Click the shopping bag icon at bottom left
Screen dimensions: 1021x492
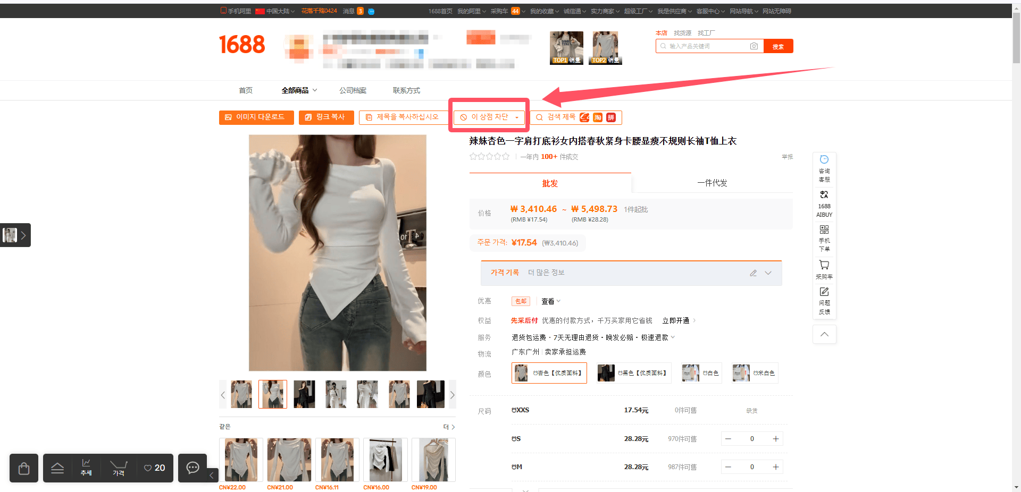tap(24, 468)
